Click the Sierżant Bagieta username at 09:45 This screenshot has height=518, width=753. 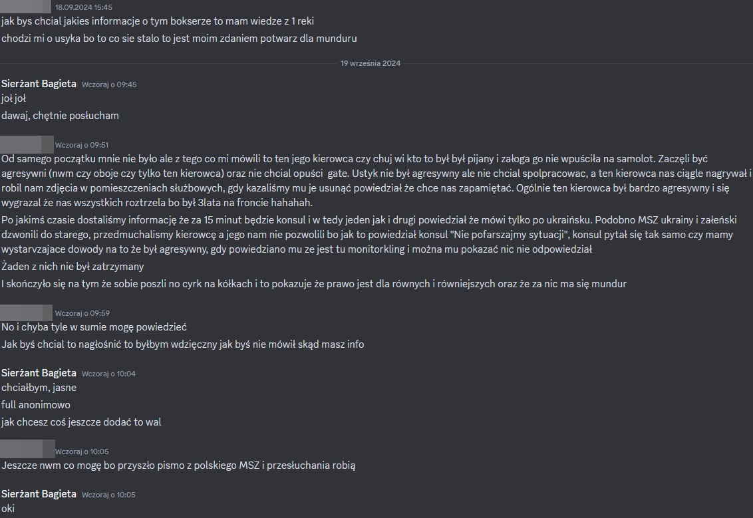coord(39,84)
